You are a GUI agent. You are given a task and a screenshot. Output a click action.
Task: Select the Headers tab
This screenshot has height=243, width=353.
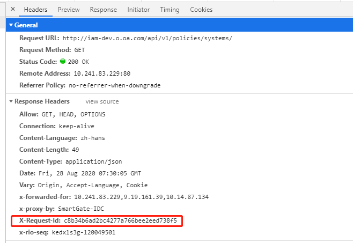(36, 10)
